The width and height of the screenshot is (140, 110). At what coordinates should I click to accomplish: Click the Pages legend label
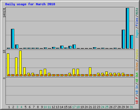point(137,34)
